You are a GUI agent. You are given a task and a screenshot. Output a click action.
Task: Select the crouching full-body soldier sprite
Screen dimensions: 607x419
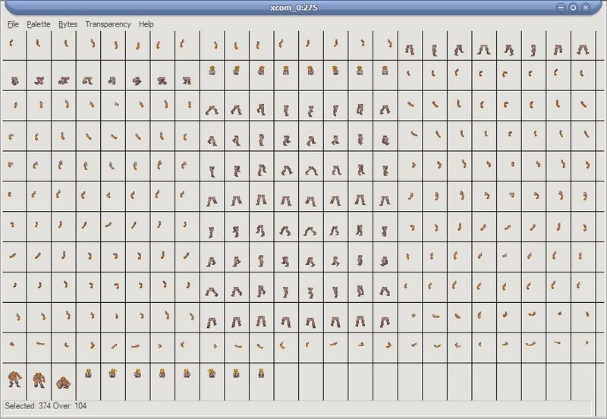tap(64, 383)
